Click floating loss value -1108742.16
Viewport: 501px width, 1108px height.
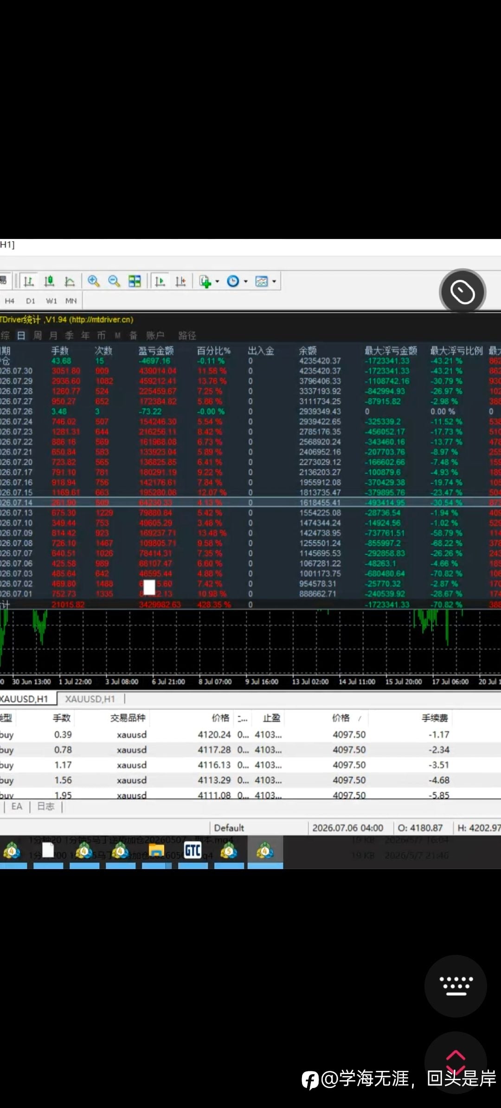pos(387,381)
